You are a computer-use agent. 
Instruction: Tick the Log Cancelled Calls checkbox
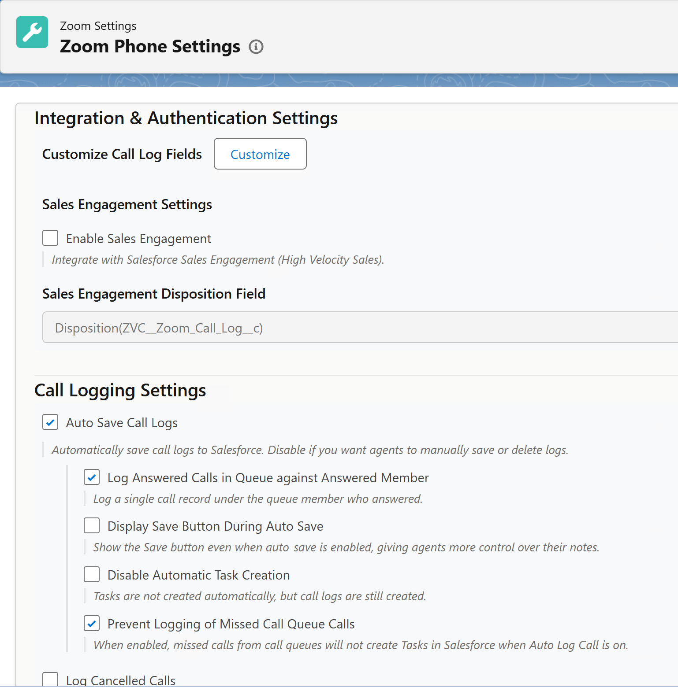pos(50,679)
